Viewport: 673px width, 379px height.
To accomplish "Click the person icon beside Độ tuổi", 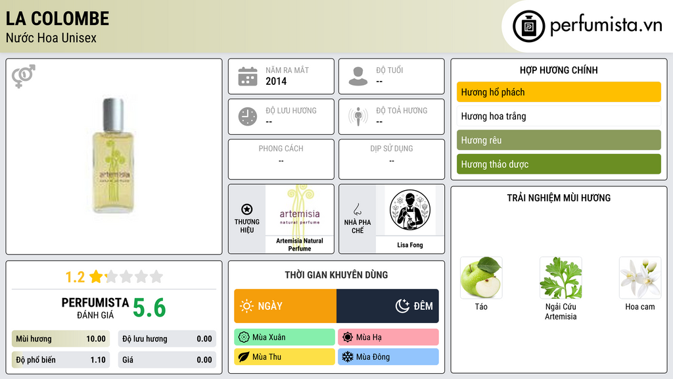I will [x=358, y=76].
